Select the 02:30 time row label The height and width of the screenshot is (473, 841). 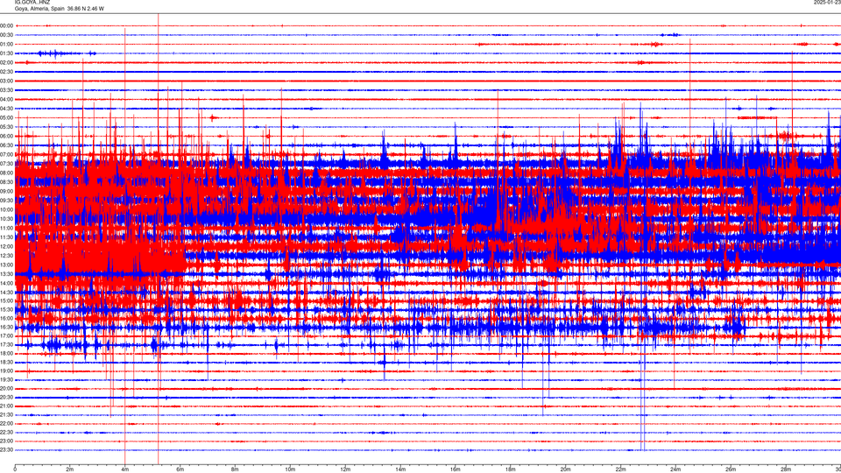(6, 72)
